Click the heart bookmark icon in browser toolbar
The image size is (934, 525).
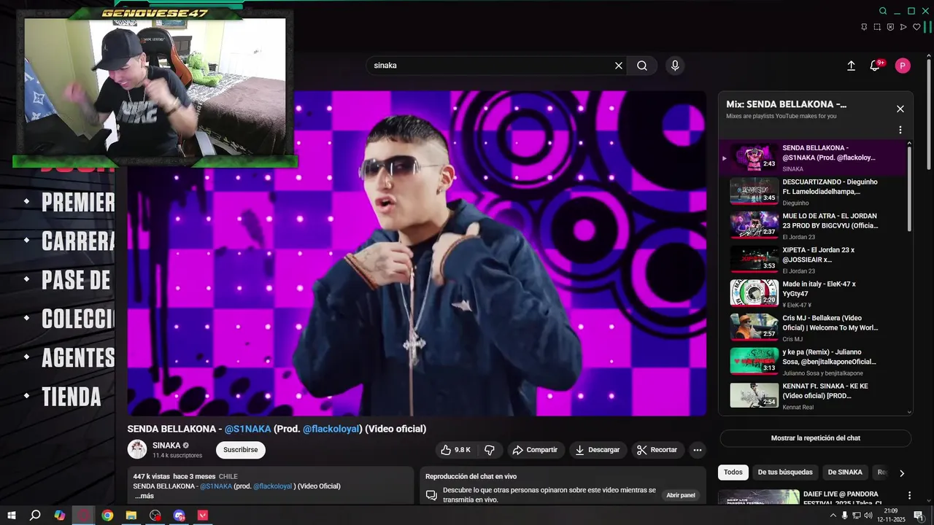pos(916,27)
